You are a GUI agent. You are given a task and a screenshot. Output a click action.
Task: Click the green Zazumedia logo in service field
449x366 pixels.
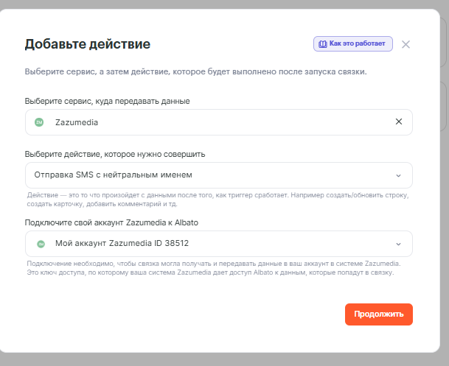(40, 122)
